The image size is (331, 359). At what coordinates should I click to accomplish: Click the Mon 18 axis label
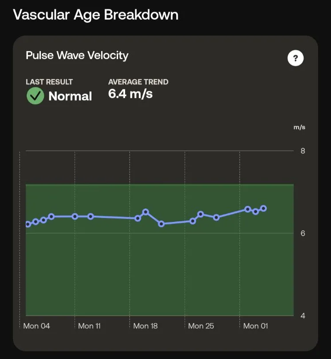pos(146,326)
